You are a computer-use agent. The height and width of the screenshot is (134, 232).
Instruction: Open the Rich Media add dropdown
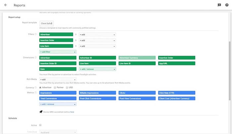(58, 80)
